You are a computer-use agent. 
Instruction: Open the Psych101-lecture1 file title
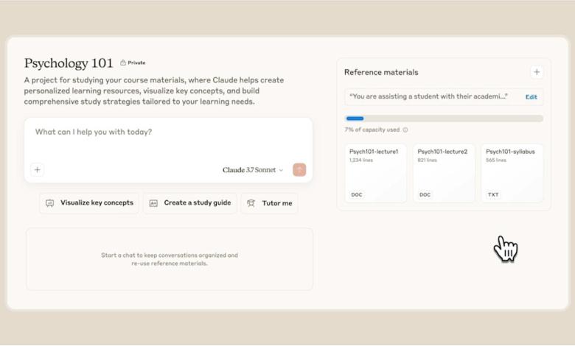374,152
